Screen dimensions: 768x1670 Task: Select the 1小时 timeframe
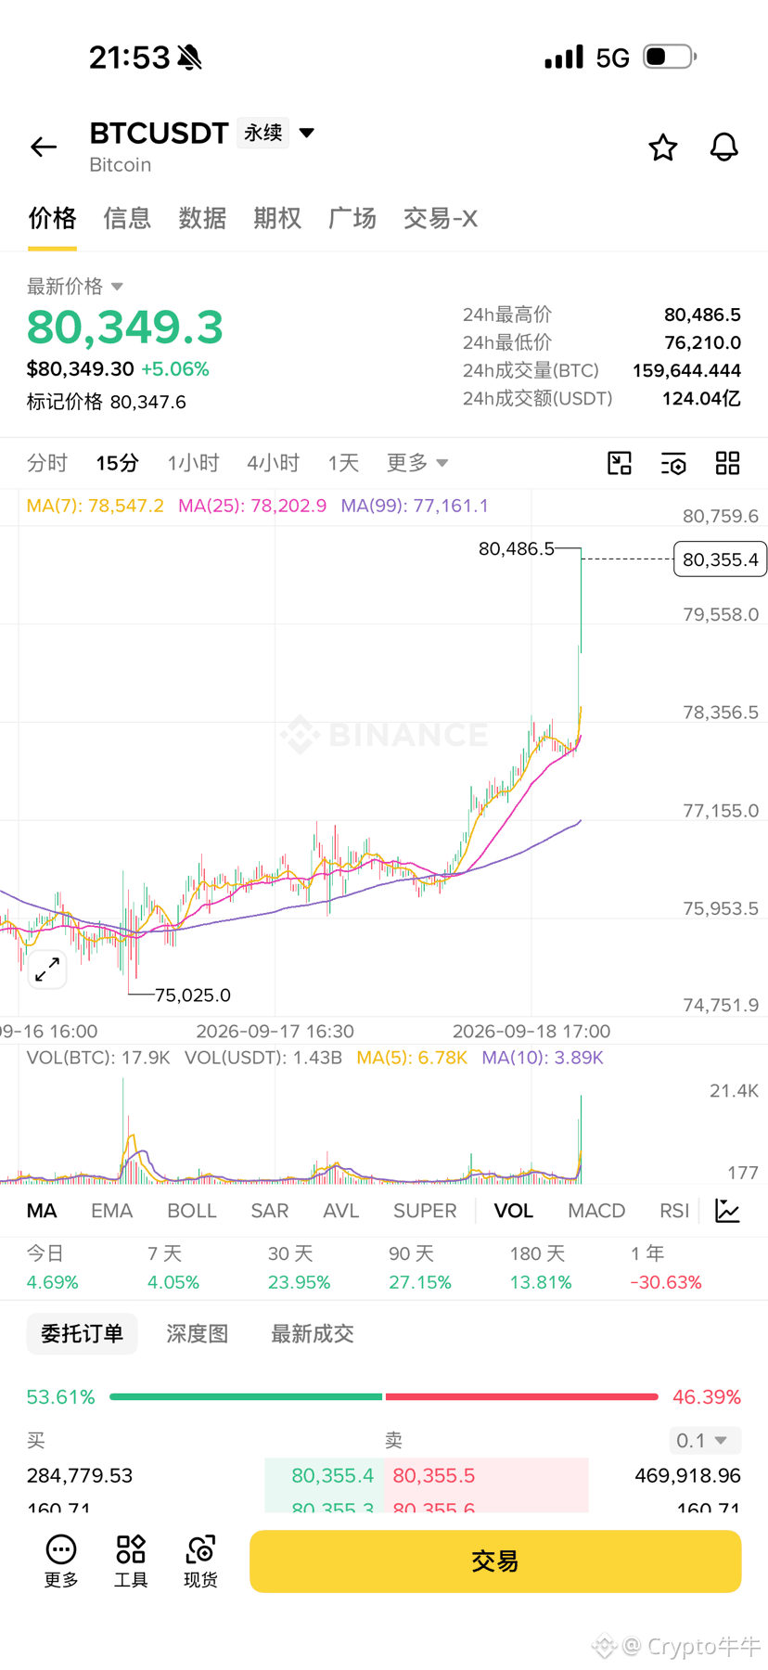[193, 463]
